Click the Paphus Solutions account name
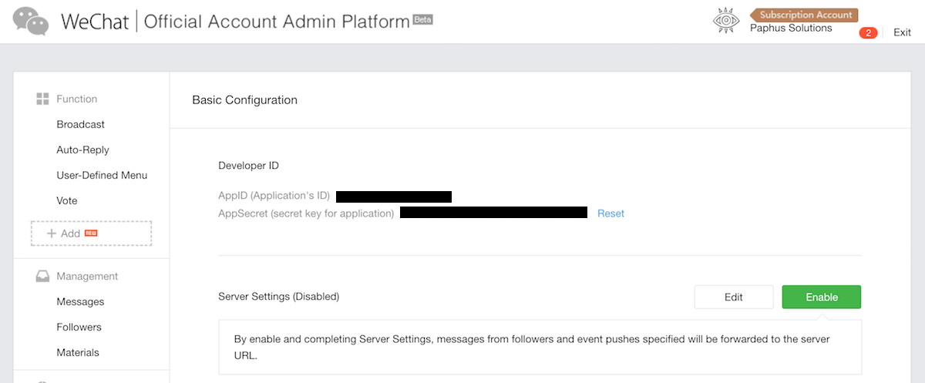The image size is (925, 383). click(x=791, y=29)
